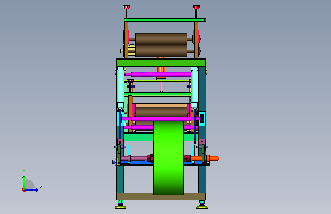This screenshot has width=331, height=214.
Task: Select the top-left red adjustment knob
Action: (x=126, y=7)
